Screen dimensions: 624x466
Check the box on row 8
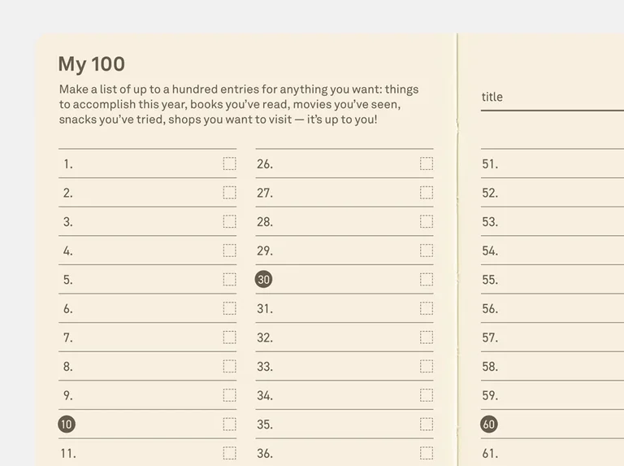click(x=230, y=367)
